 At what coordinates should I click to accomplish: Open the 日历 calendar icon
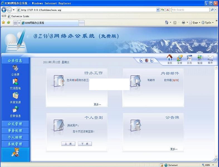click(189, 58)
